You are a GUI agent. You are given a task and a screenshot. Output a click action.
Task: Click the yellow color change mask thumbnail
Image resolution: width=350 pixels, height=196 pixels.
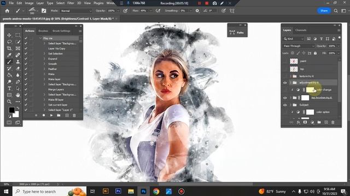click(x=310, y=90)
